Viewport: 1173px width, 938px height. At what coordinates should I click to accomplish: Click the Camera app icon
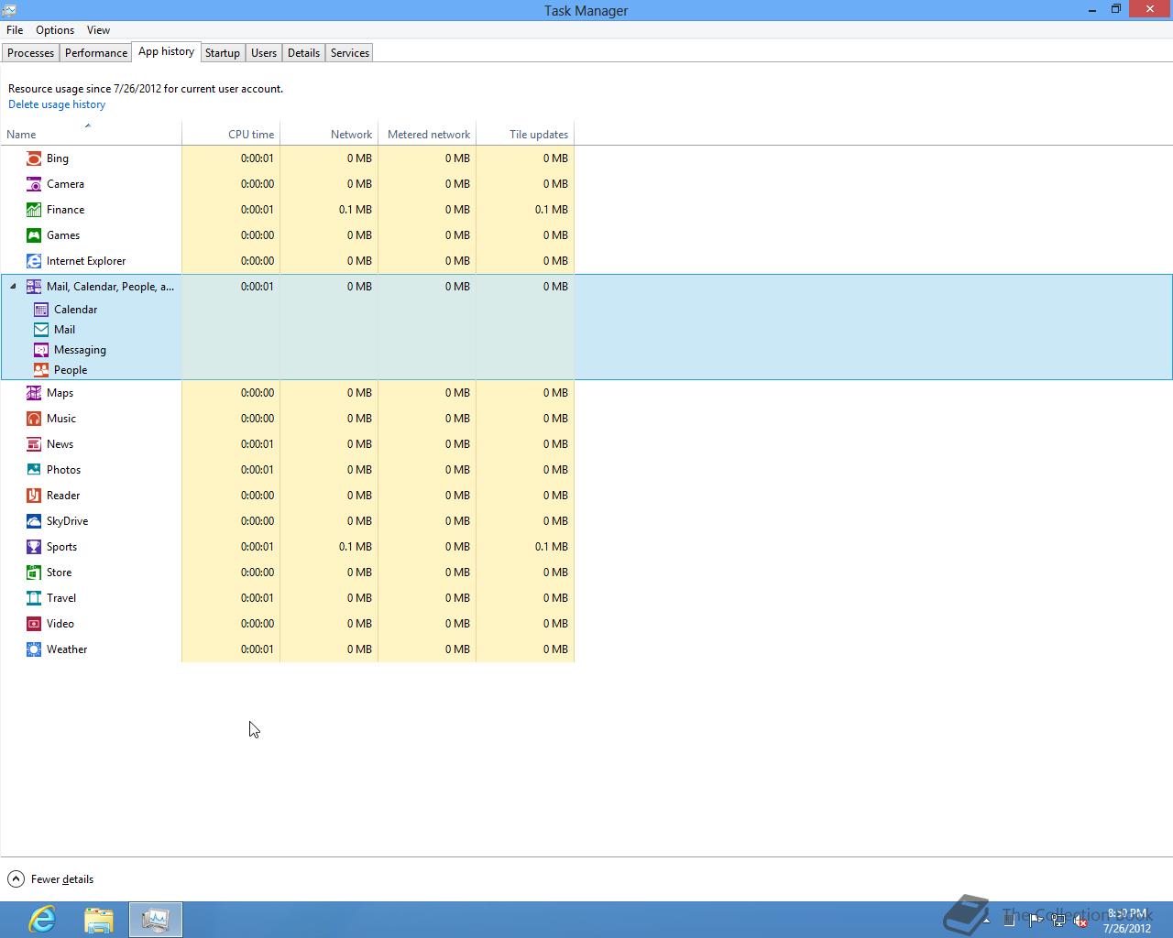[x=34, y=184]
